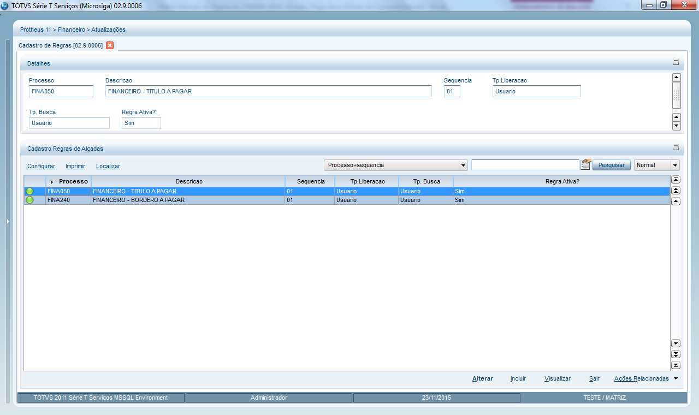
Task: Click green status icon for FINA050
Action: 29,192
